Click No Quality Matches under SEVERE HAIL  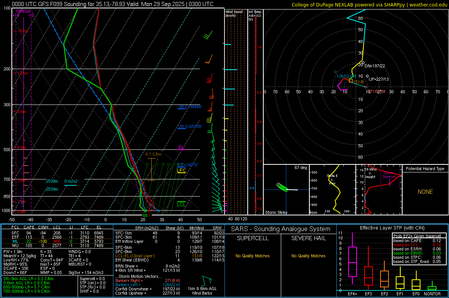308,256
